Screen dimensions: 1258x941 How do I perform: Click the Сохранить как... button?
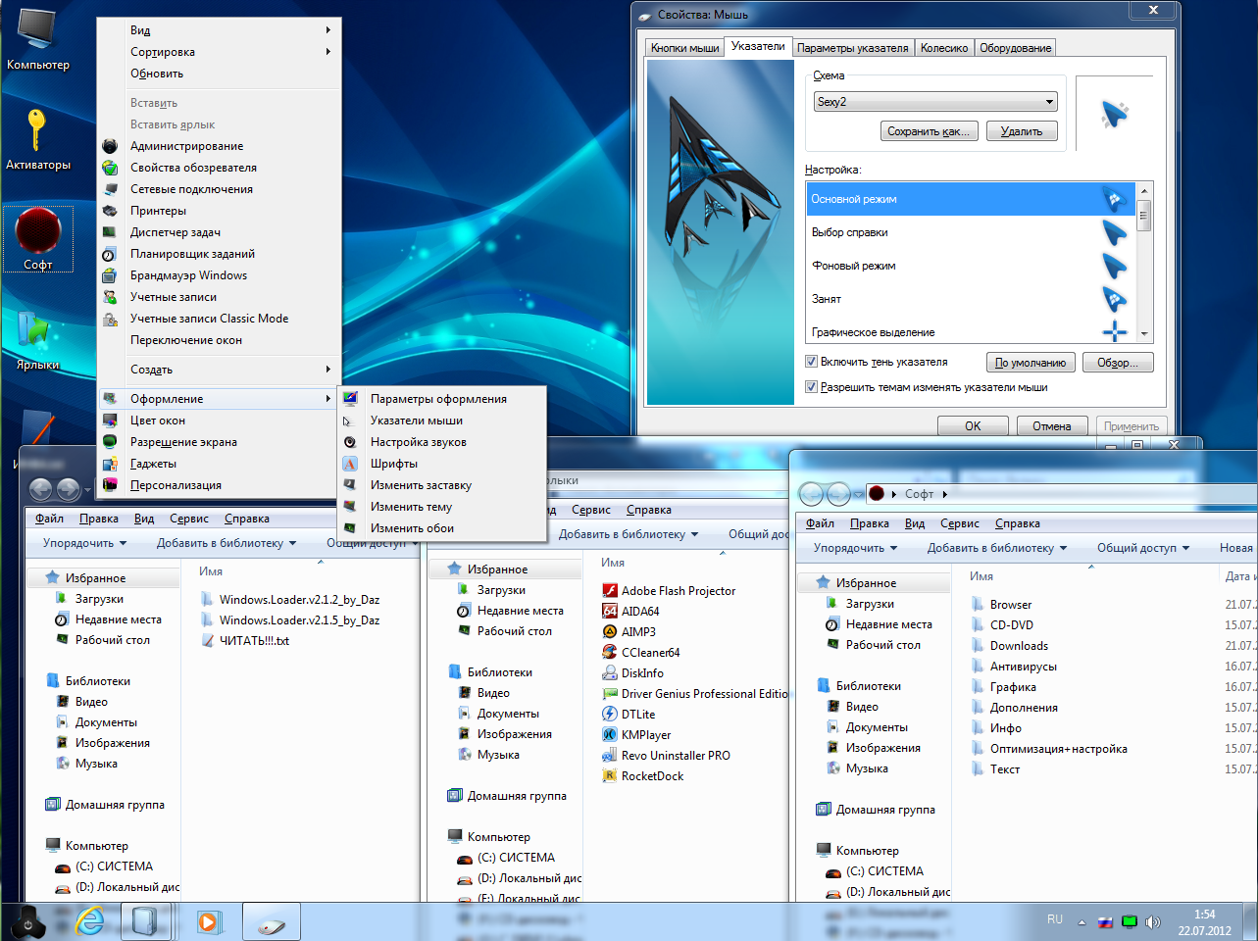928,131
